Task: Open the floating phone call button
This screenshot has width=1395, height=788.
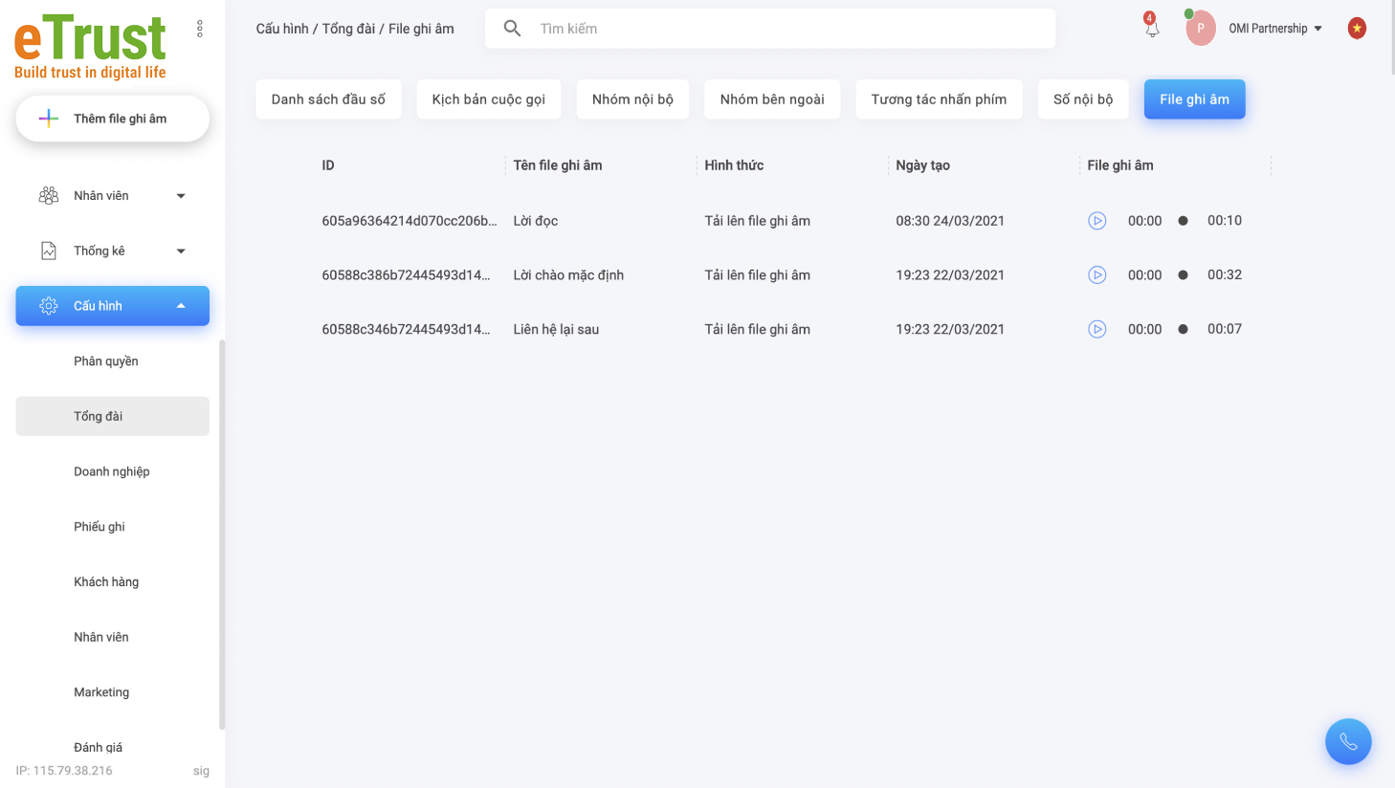Action: [1348, 741]
